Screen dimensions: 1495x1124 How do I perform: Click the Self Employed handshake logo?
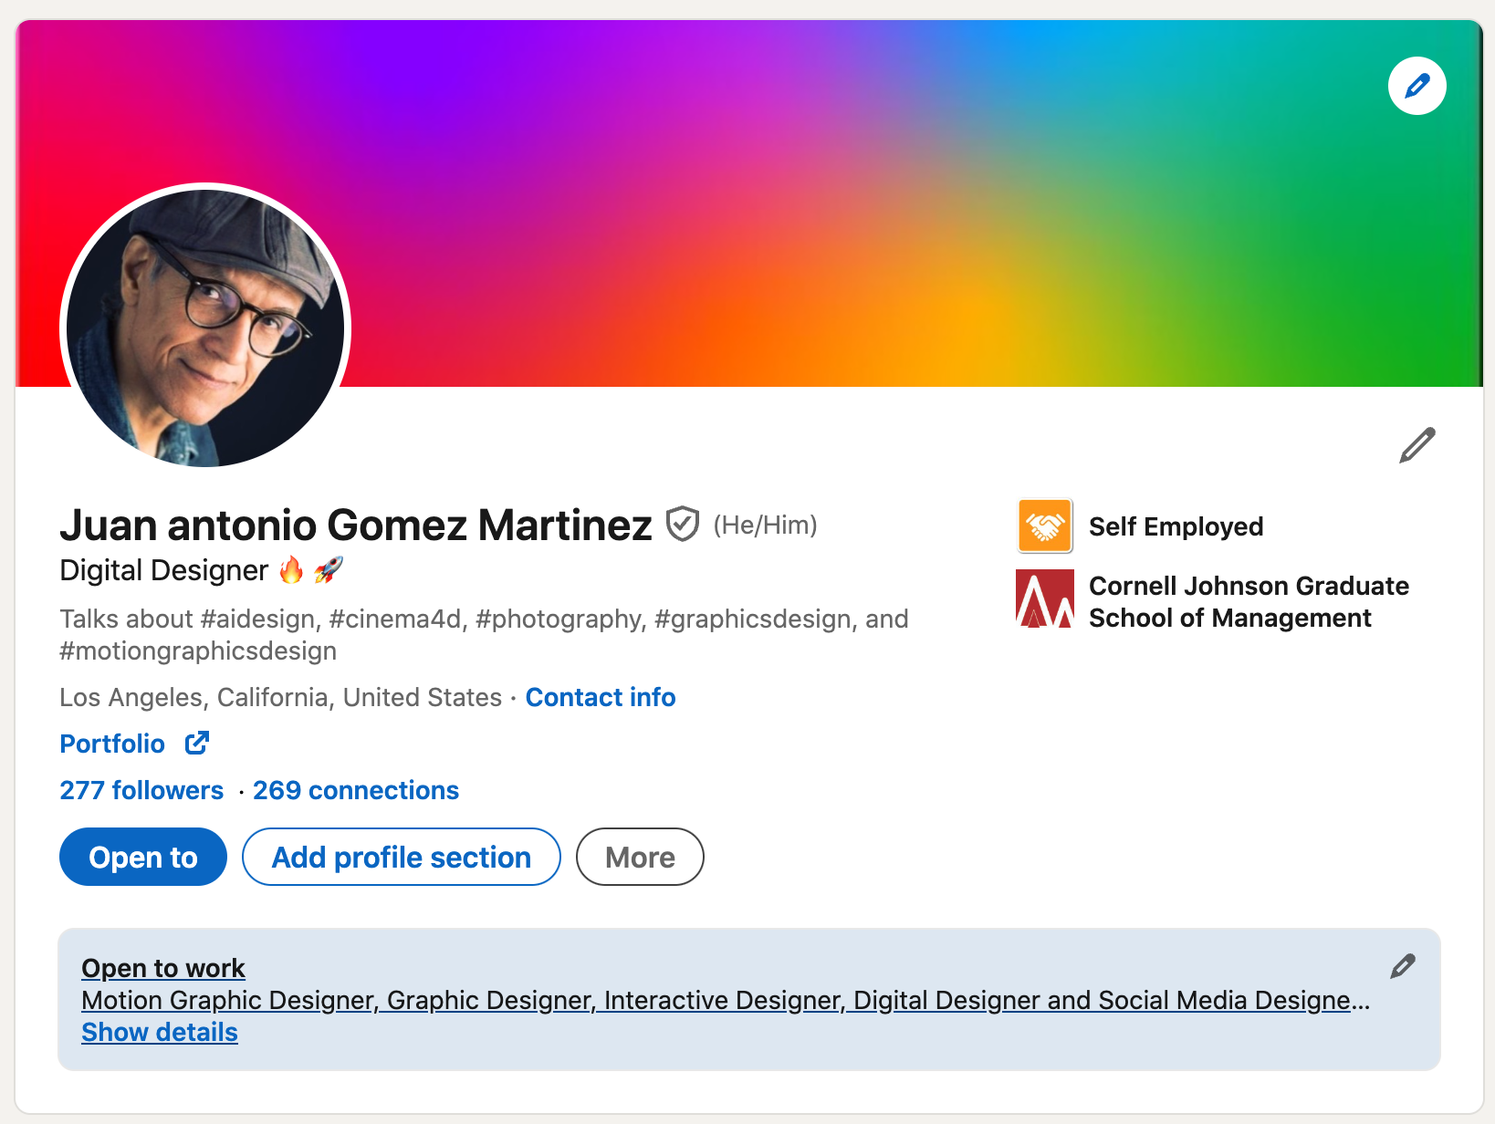click(x=1045, y=526)
